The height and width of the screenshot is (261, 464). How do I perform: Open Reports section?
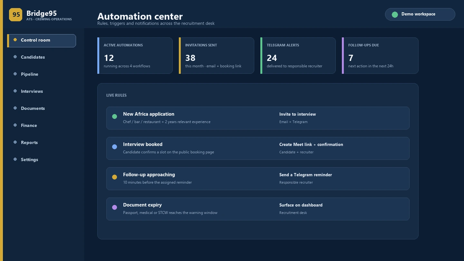[29, 142]
